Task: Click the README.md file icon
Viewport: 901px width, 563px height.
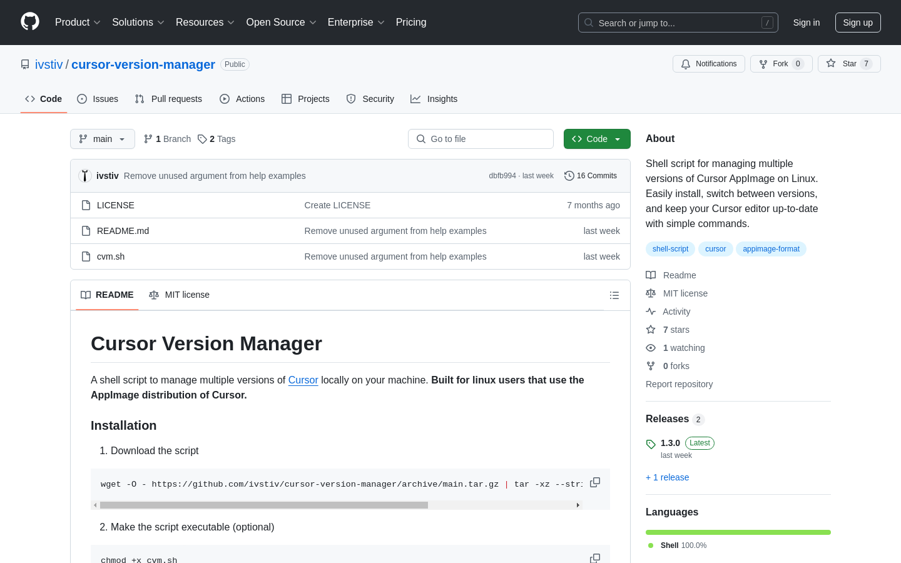Action: (86, 231)
